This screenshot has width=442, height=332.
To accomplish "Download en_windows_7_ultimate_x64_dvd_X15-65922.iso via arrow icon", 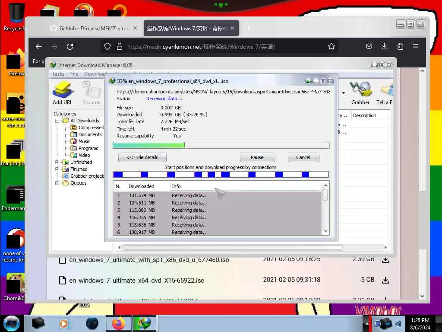I will pyautogui.click(x=385, y=280).
